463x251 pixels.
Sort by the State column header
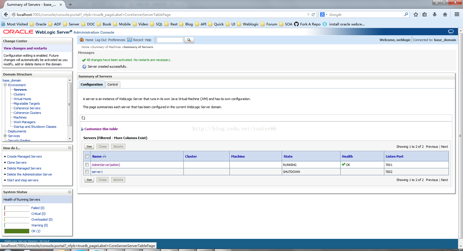(288, 156)
